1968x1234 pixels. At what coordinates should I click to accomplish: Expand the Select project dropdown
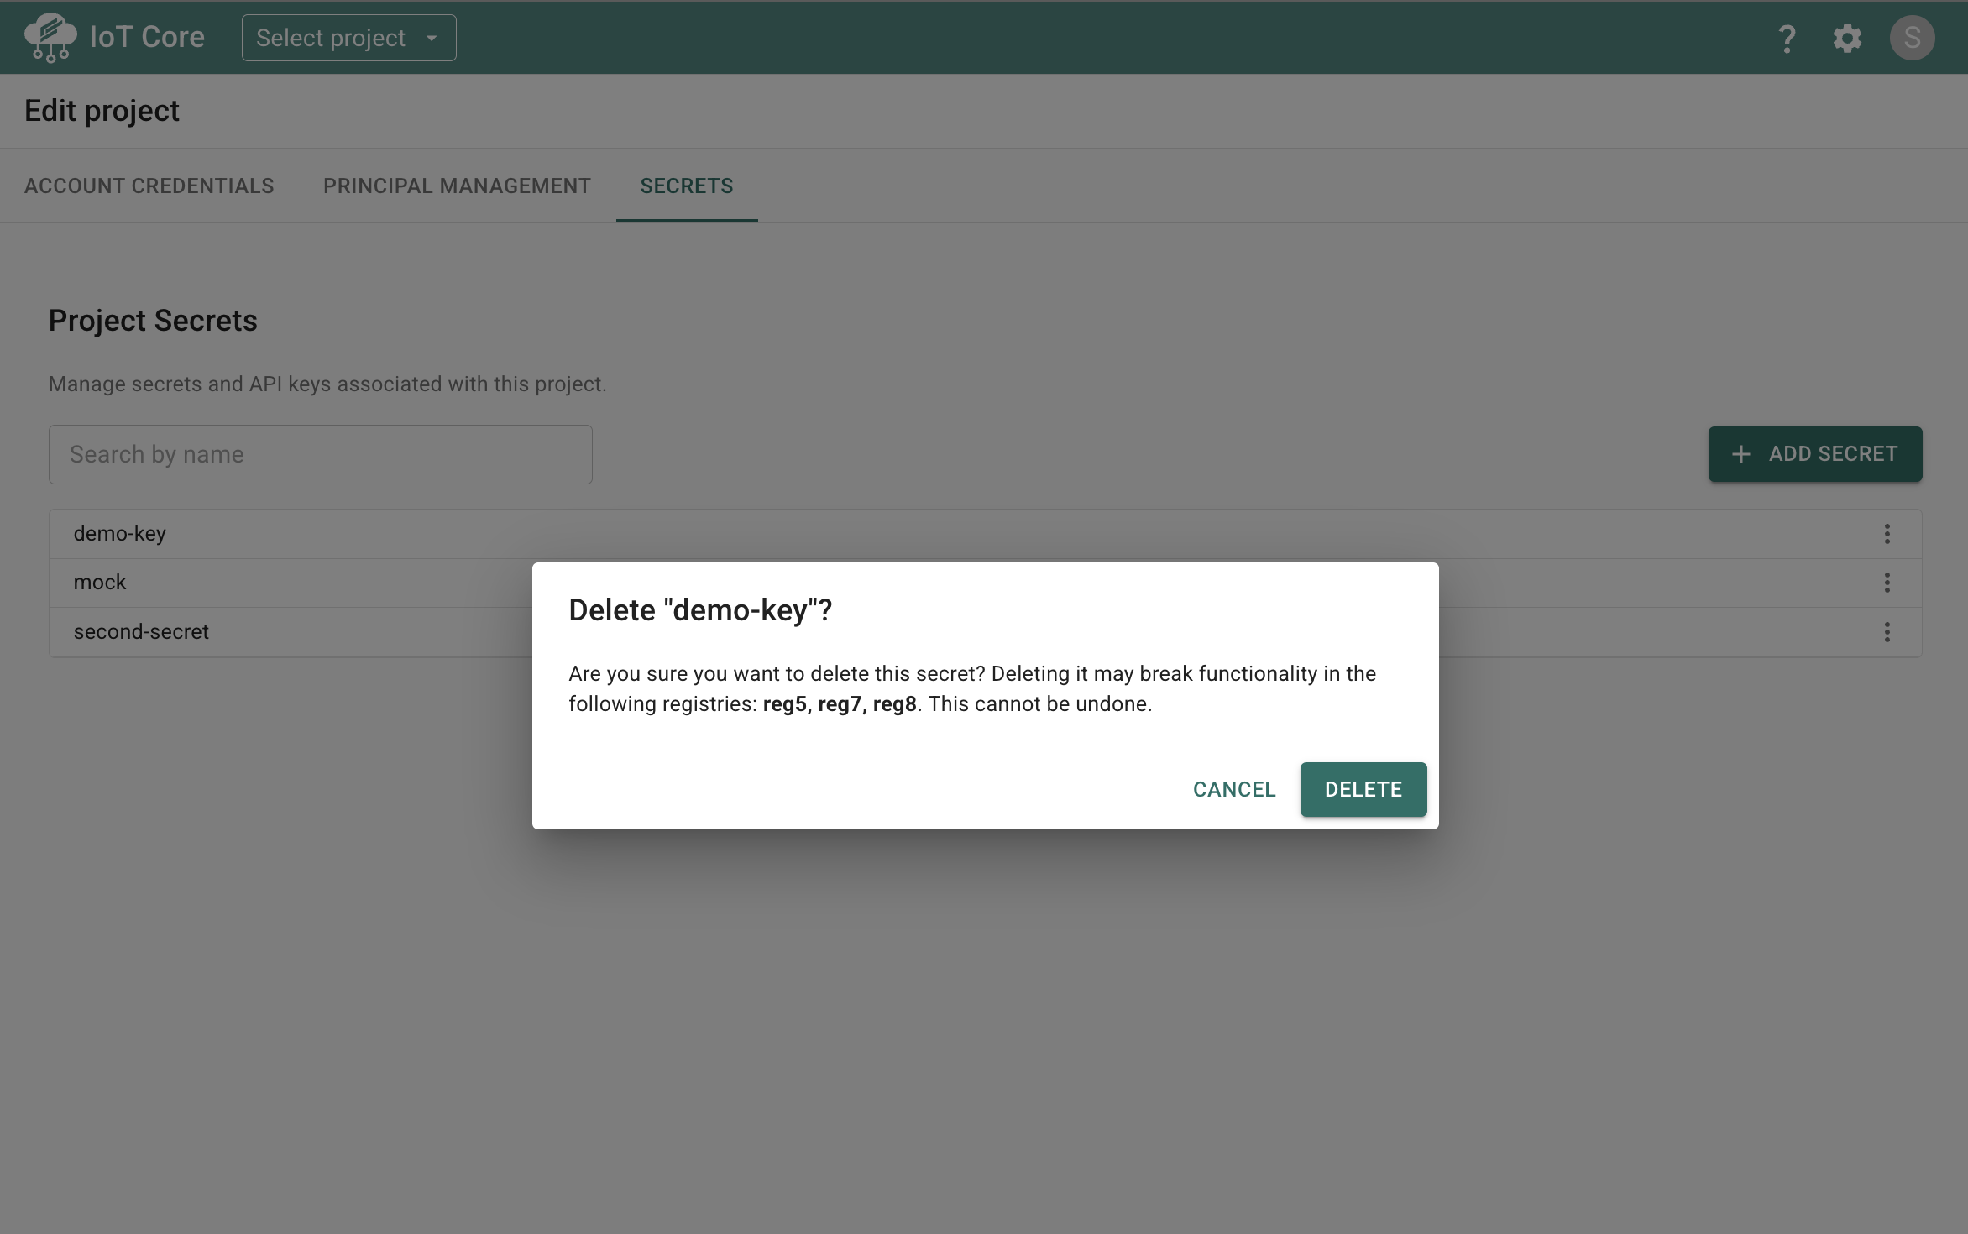[349, 38]
